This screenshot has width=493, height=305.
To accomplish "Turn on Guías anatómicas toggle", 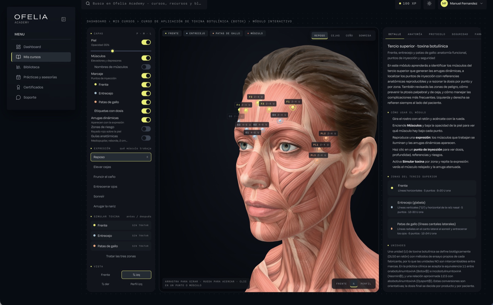I will (146, 138).
